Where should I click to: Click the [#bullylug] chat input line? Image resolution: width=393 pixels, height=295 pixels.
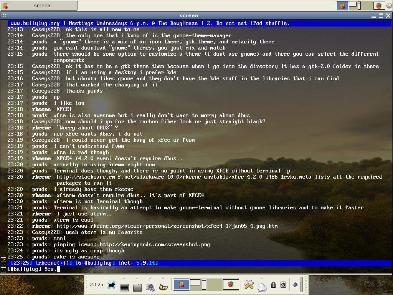coord(200,269)
